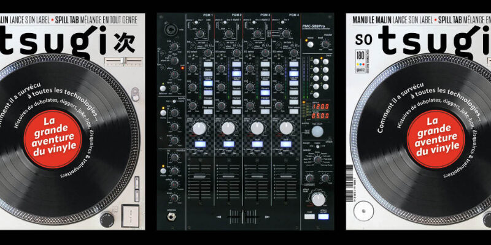Viewport: 491px width, 245px height.
Task: Click the PGM 2 mid EQ knob
Action: (222, 87)
